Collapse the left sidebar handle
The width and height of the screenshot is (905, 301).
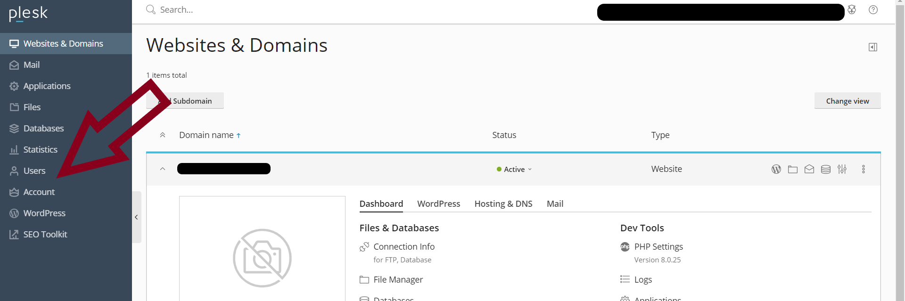coord(137,217)
